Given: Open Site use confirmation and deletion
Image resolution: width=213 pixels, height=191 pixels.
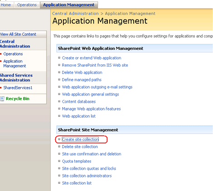Looking at the screenshot, I should 92,154.
